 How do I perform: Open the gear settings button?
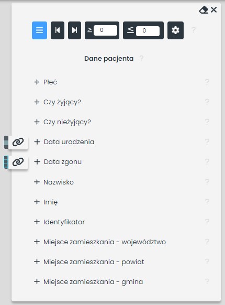tap(175, 30)
